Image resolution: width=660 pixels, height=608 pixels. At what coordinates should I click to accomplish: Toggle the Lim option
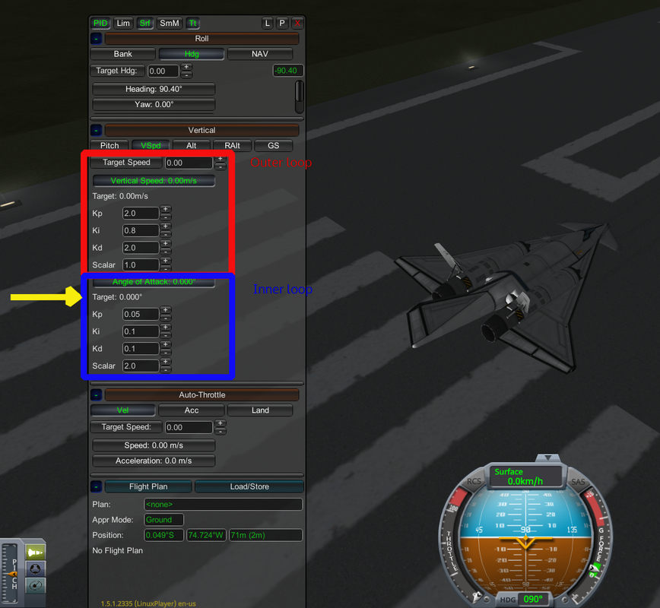123,23
